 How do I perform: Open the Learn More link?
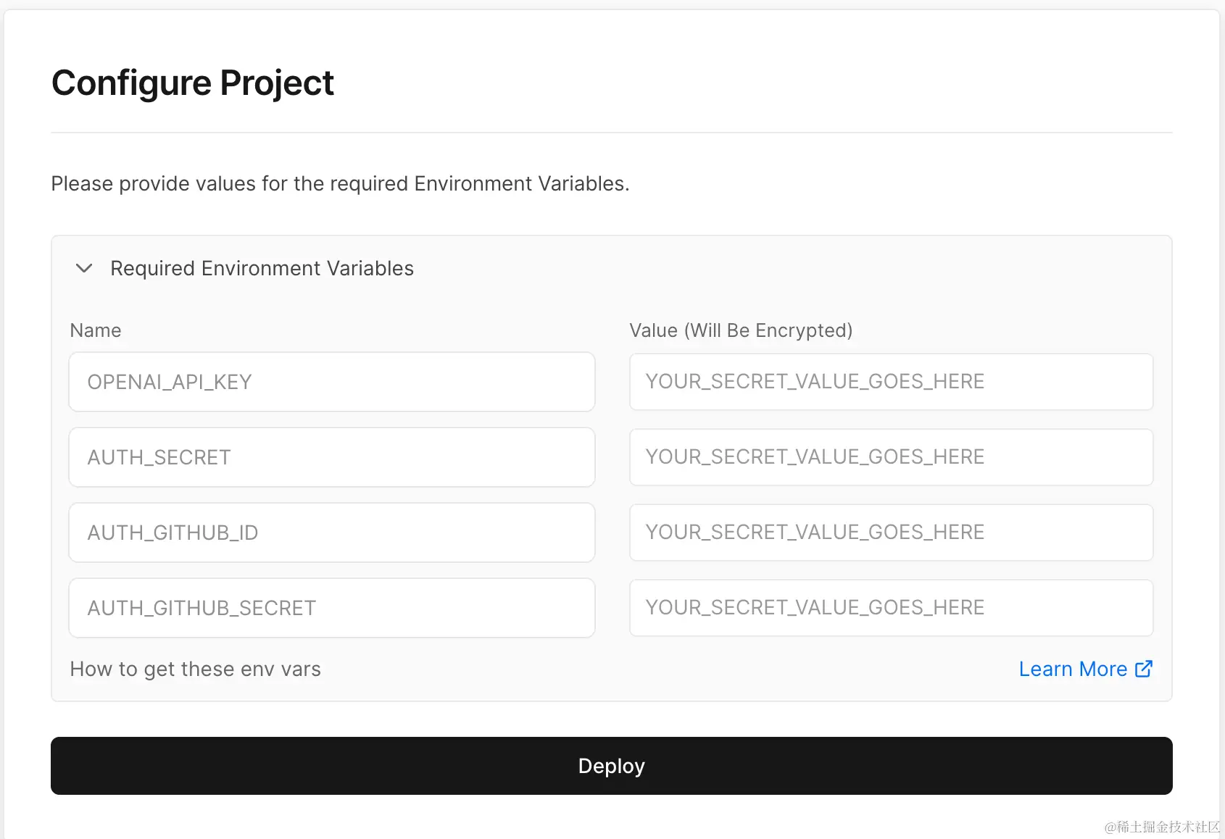(x=1073, y=669)
